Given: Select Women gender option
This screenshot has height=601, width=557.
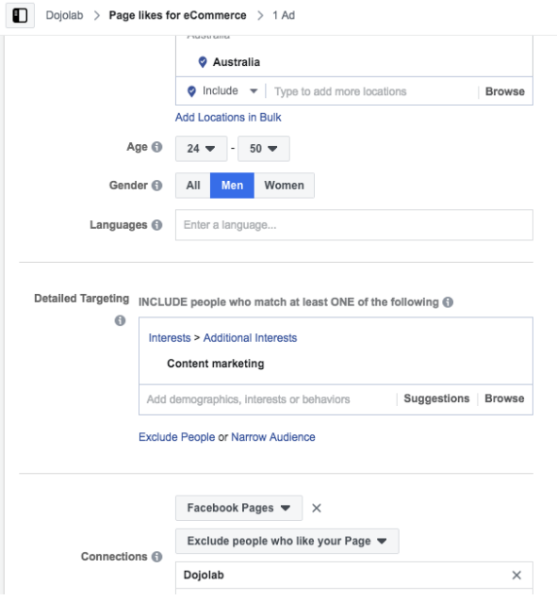Looking at the screenshot, I should coord(285,186).
